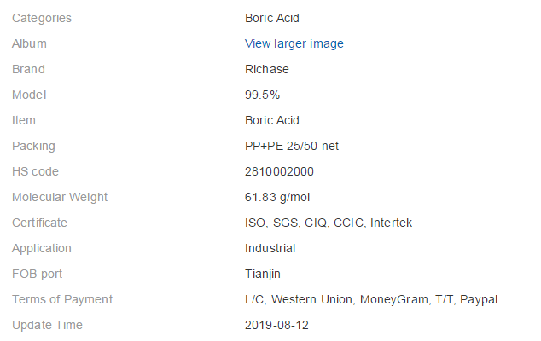Click the Categories label
The image size is (541, 341).
(42, 18)
